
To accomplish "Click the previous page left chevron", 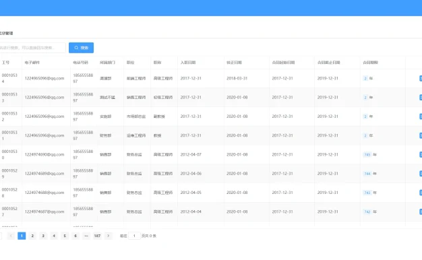I will [x=11, y=236].
